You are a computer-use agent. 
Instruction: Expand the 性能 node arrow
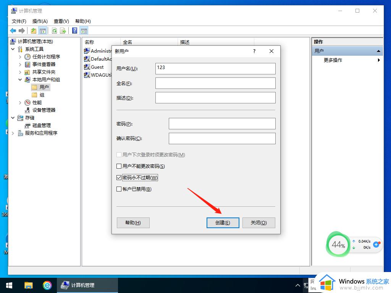pyautogui.click(x=20, y=103)
